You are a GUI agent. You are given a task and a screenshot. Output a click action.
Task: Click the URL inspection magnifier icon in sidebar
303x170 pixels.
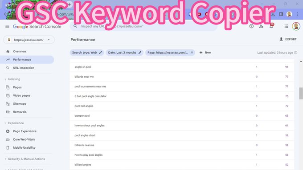coord(8,68)
